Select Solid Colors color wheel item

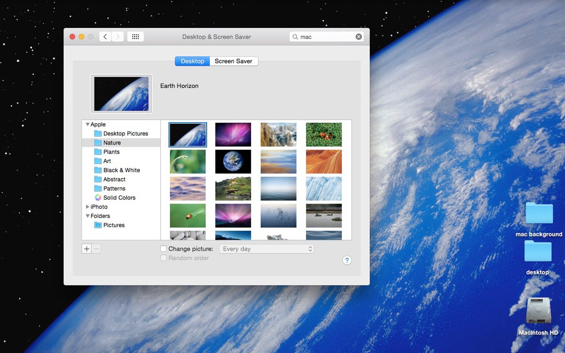[x=121, y=198]
